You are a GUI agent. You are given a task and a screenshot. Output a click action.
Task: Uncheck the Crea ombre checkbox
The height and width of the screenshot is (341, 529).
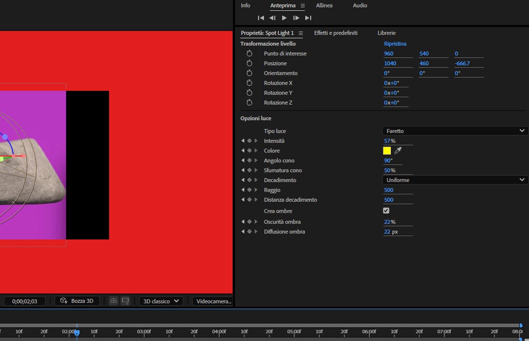point(386,211)
